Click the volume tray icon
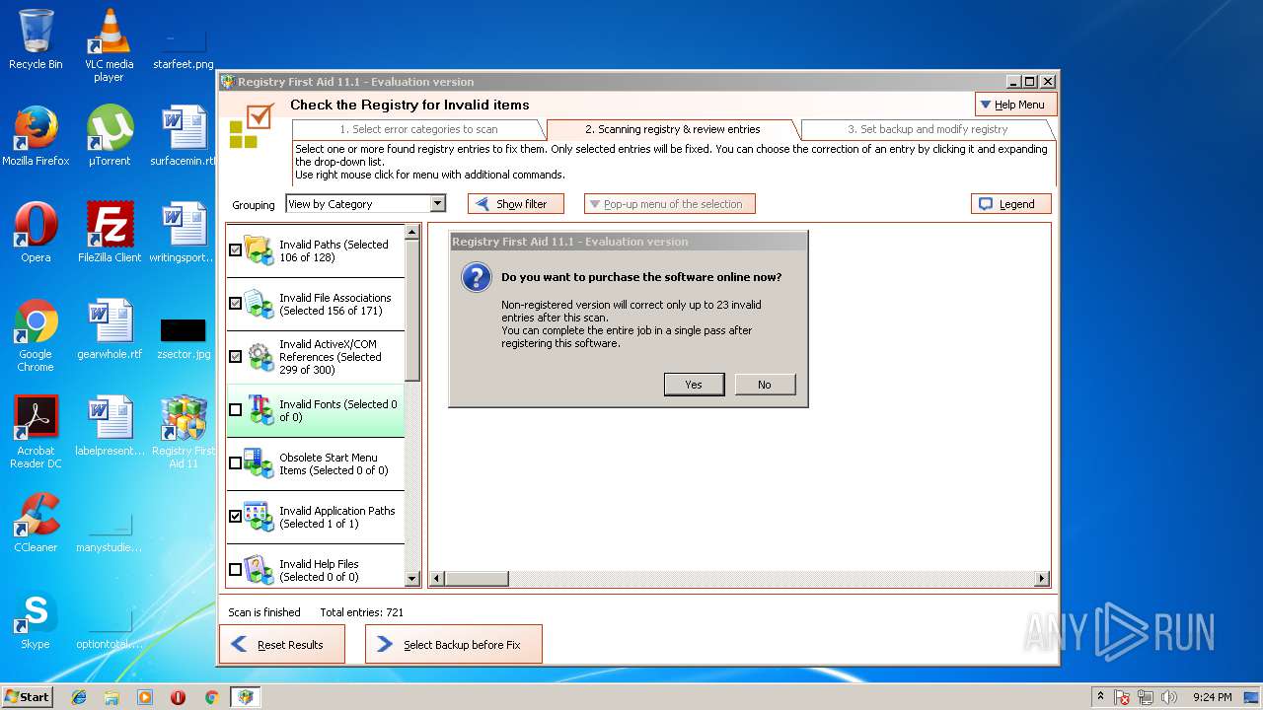 [x=1169, y=697]
